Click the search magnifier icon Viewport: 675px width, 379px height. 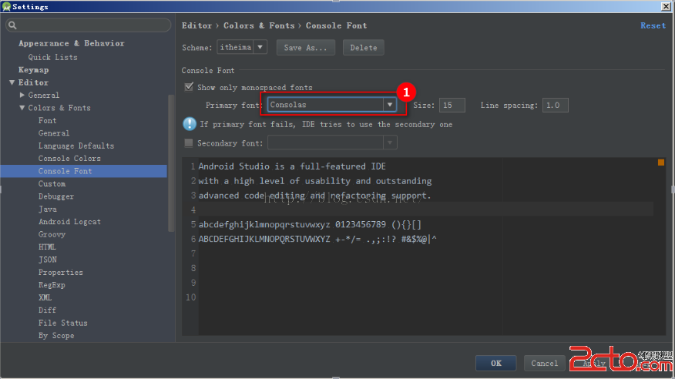[x=12, y=25]
